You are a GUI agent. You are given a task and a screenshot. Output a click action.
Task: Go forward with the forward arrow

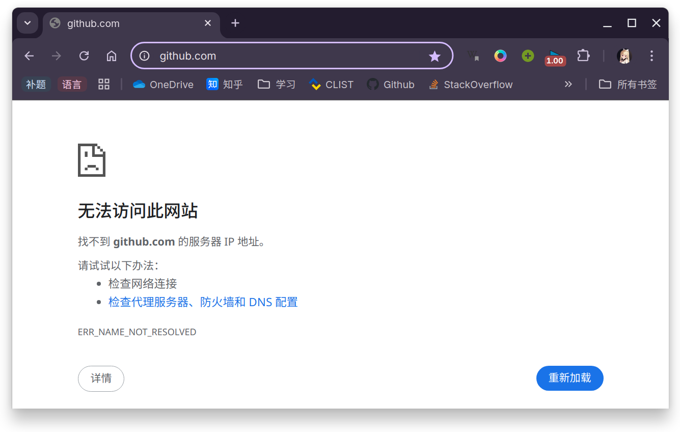(x=57, y=56)
